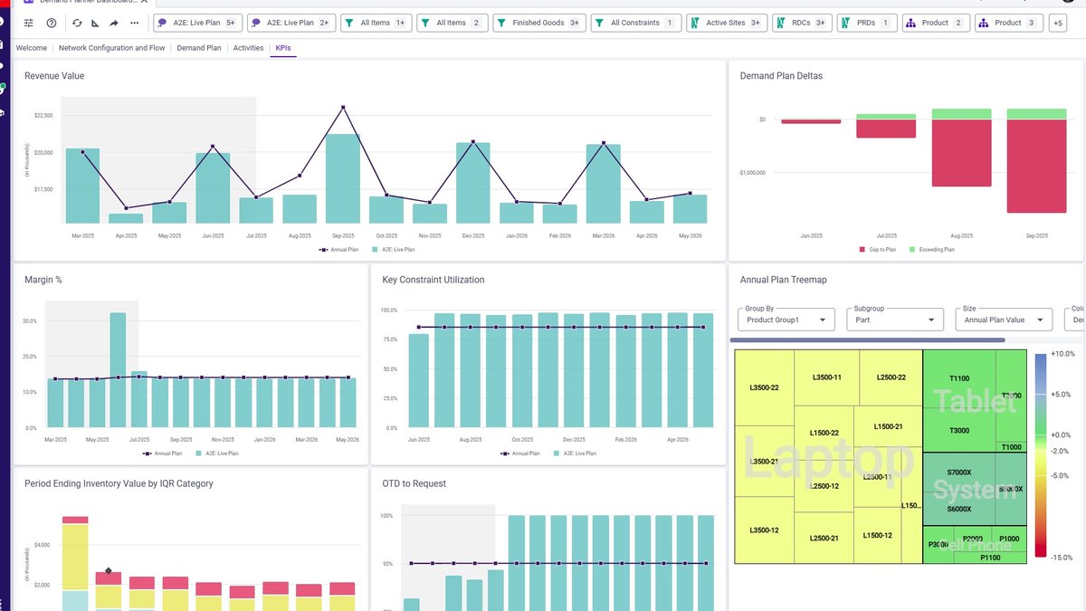1086x611 pixels.
Task: Click the +5 additional filters button
Action: tap(1057, 23)
